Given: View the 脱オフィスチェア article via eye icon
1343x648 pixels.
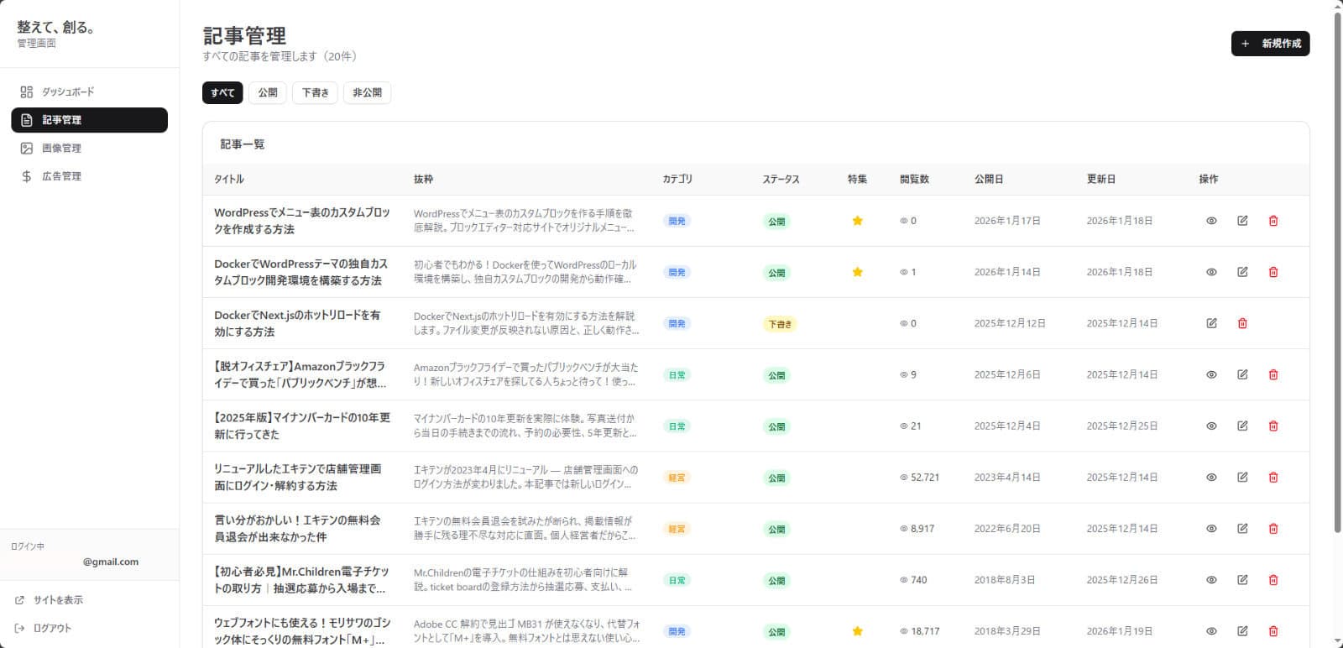Looking at the screenshot, I should point(1211,374).
